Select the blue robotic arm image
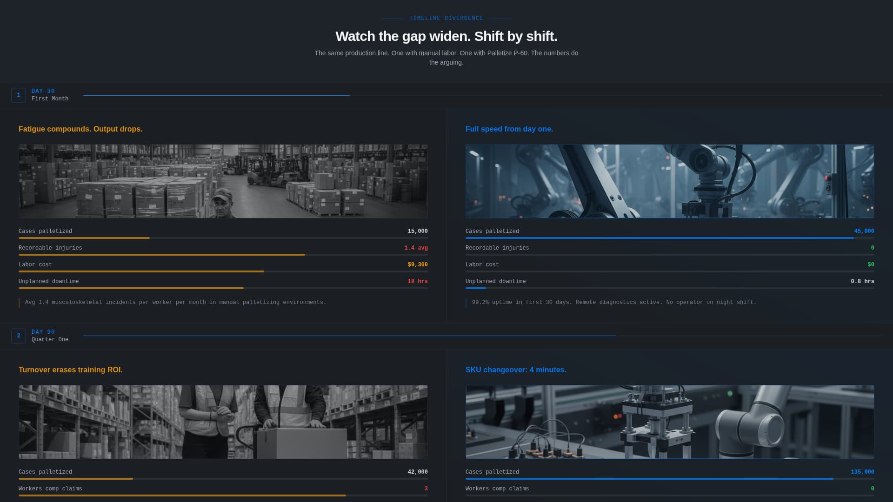 pyautogui.click(x=670, y=181)
